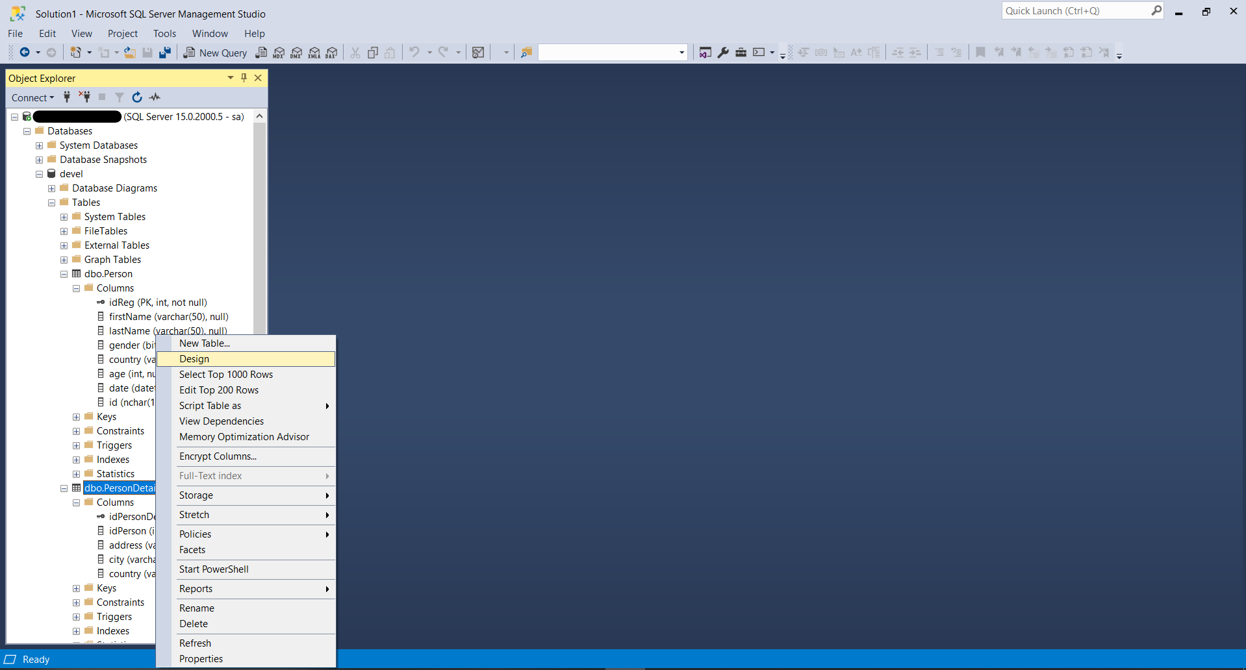Pin the Object Explorer panel

click(x=244, y=78)
